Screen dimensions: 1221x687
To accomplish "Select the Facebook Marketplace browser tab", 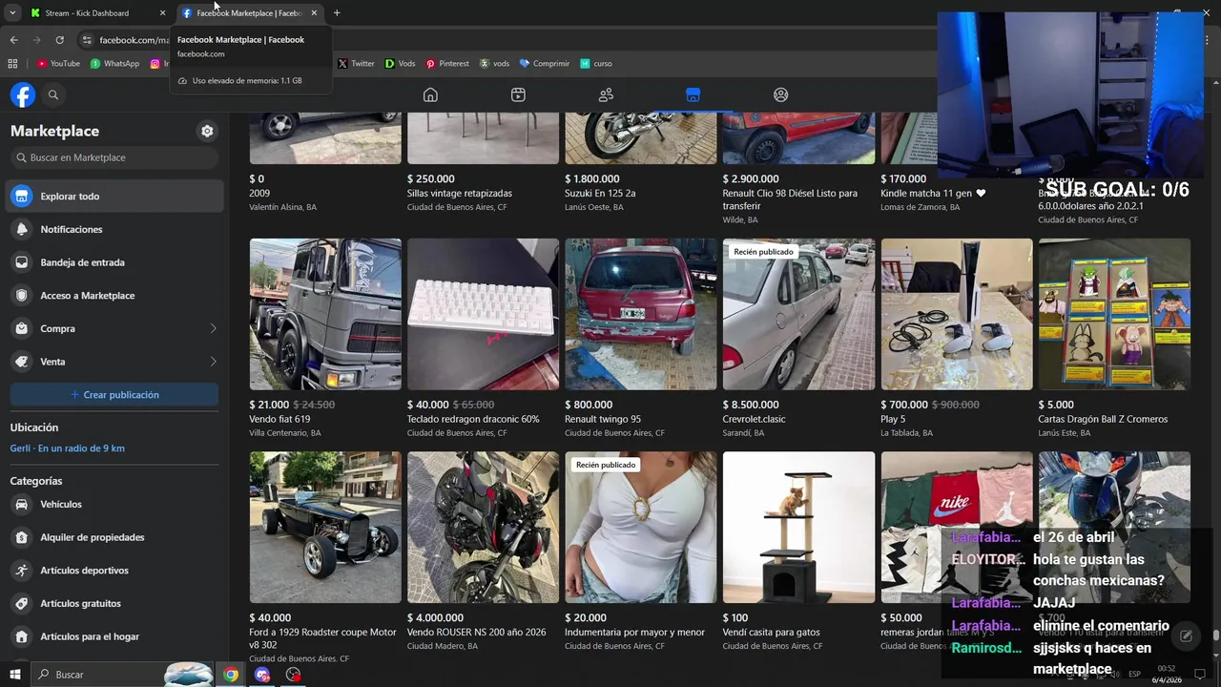I will point(250,13).
